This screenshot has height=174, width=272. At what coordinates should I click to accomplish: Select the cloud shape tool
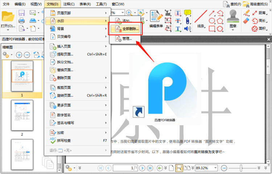click(220, 29)
